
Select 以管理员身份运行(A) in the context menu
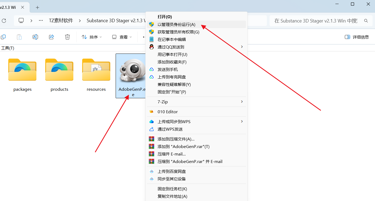[x=196, y=24]
